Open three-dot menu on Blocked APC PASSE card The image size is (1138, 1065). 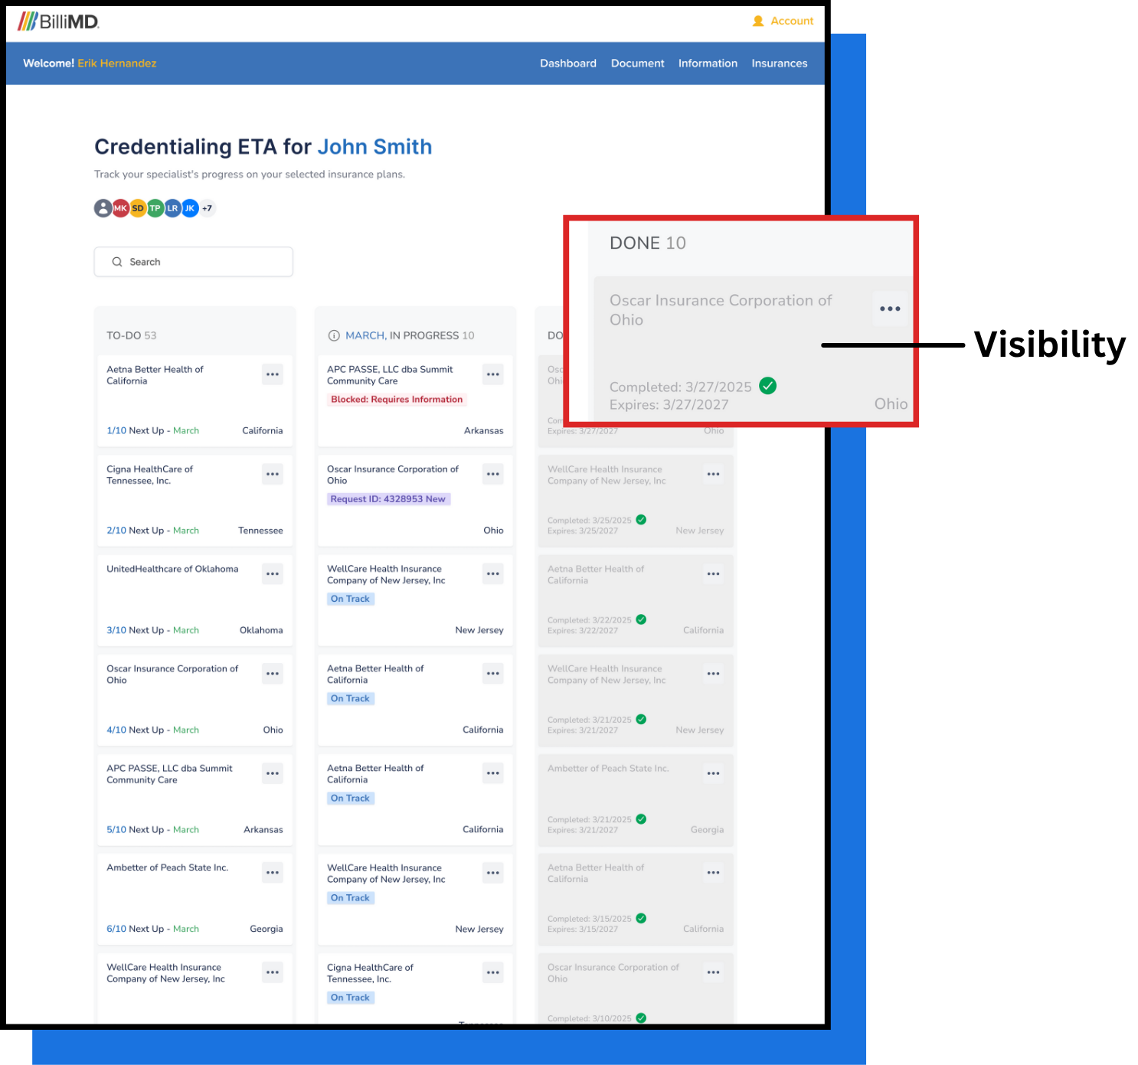493,374
